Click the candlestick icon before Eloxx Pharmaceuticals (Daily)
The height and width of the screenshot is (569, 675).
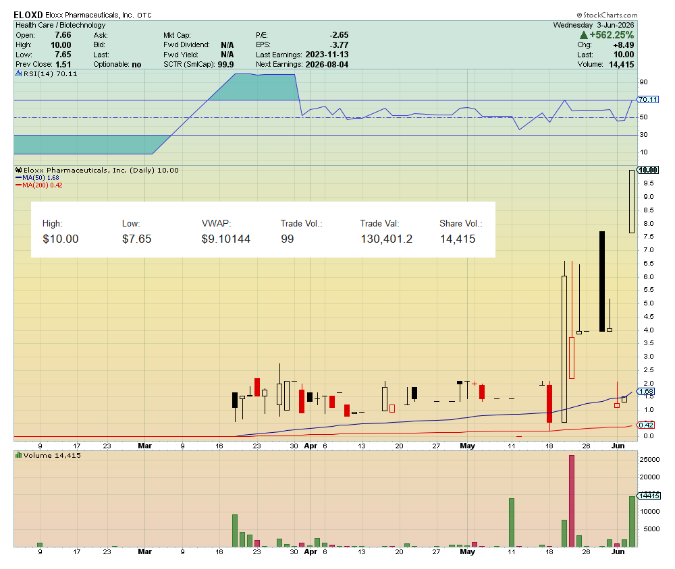click(18, 171)
